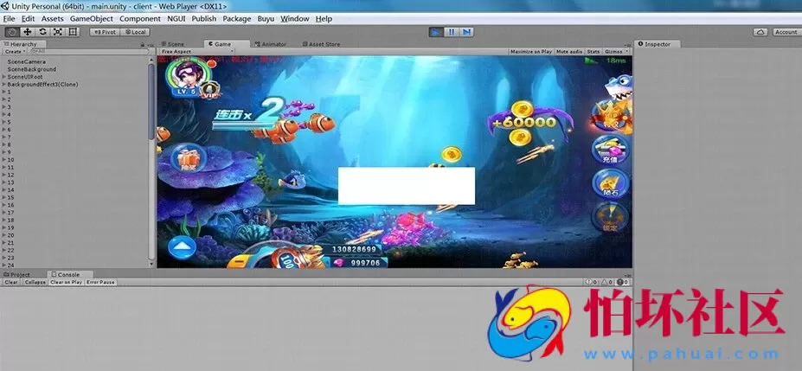Select the Hand tool in toolbar
The image size is (802, 371).
point(12,32)
